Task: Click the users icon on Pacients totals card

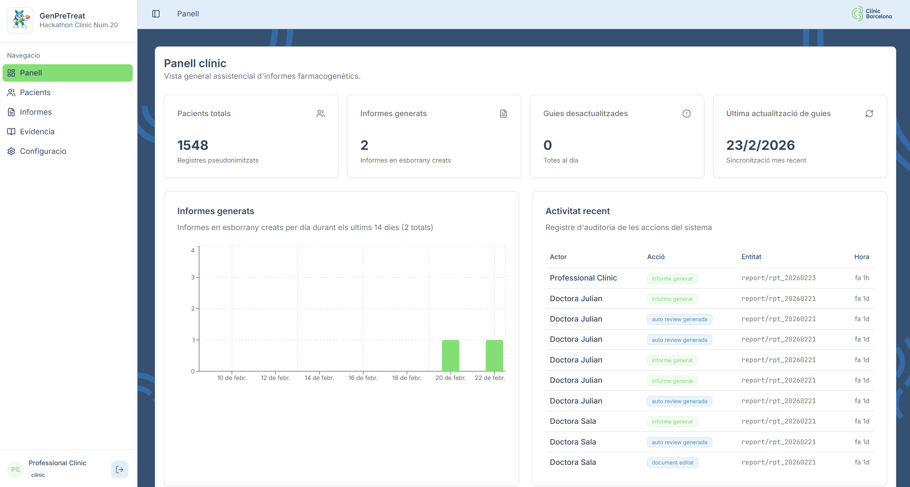Action: (320, 114)
